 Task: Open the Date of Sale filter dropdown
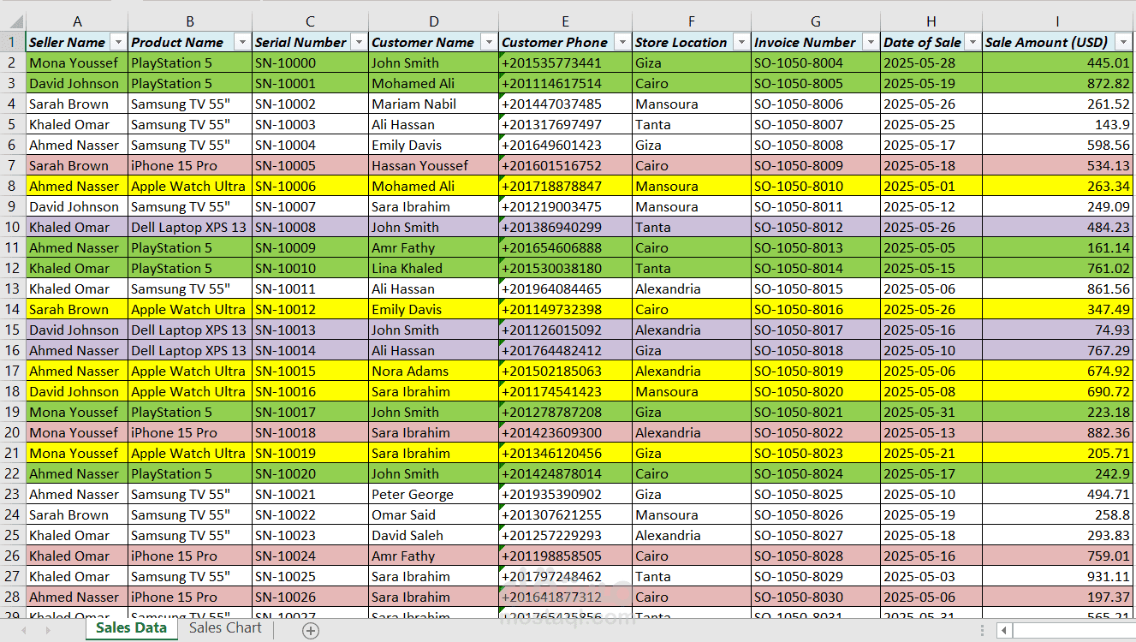click(x=972, y=42)
